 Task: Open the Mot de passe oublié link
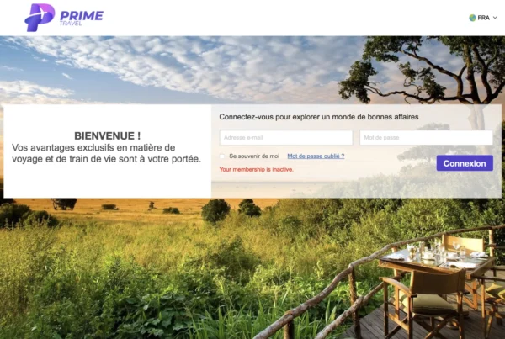[x=316, y=156]
